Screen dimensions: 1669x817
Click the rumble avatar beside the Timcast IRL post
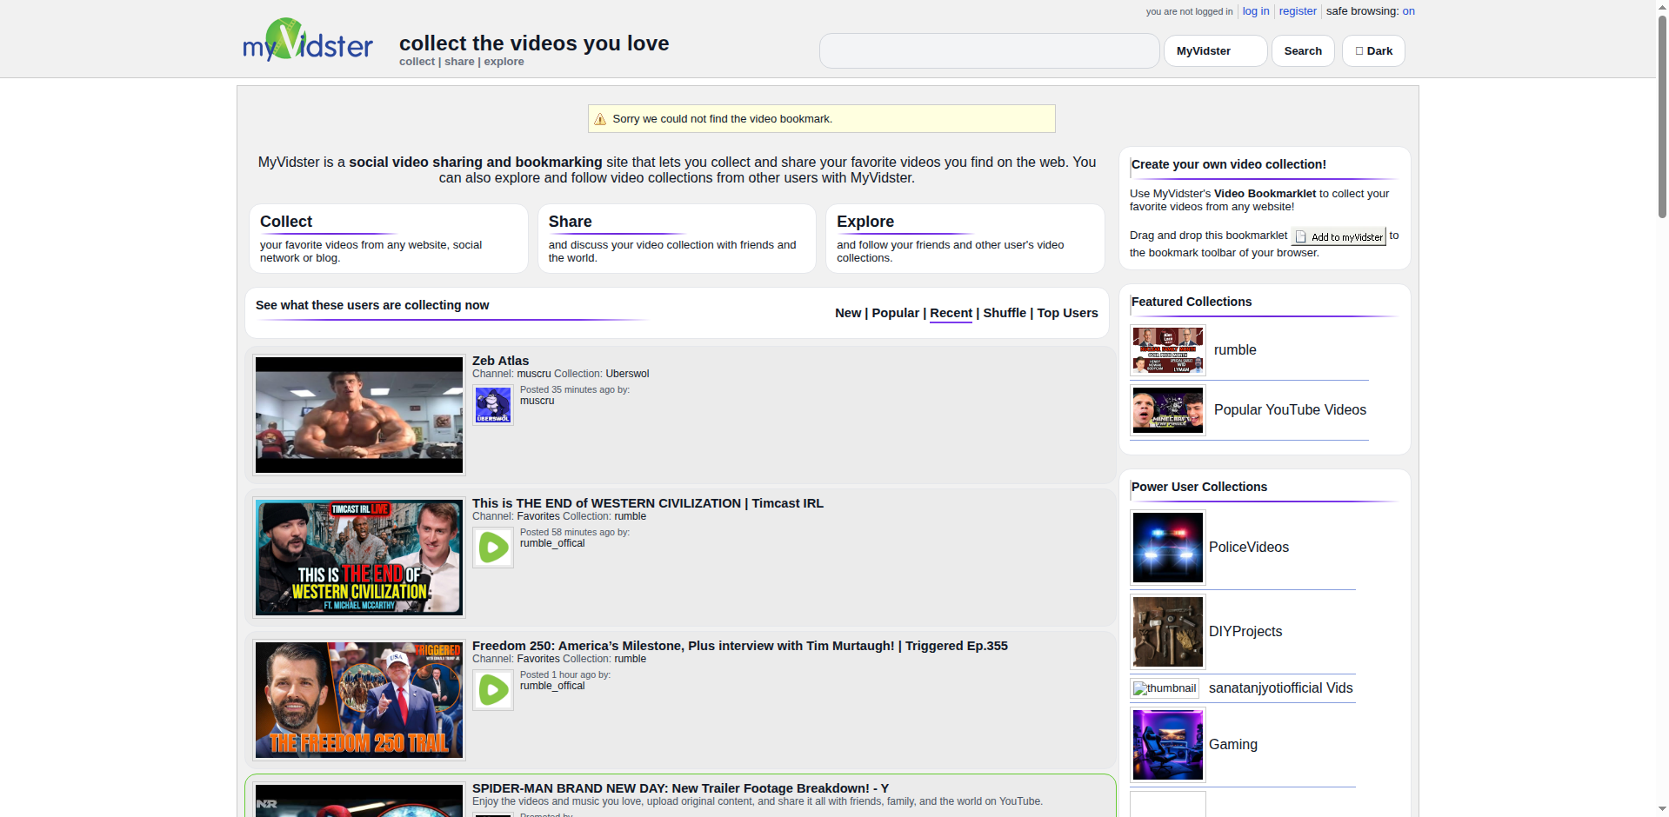(493, 548)
